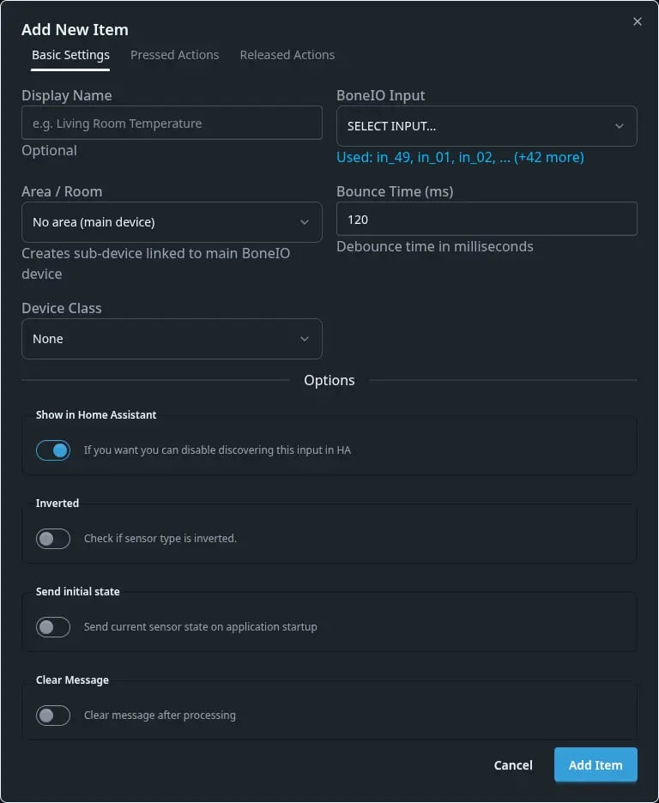
Task: Select the Bounce Time value 120
Action: 487,219
